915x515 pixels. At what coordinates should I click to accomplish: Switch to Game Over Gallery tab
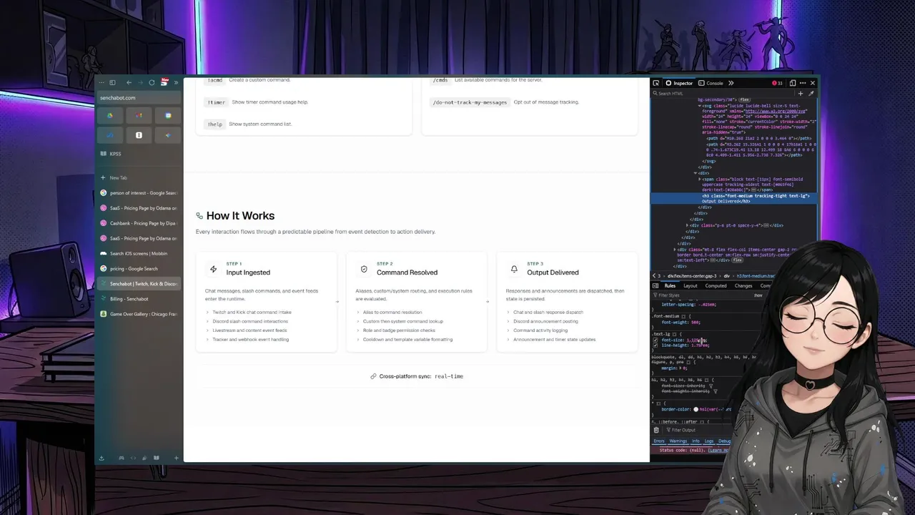(x=139, y=314)
